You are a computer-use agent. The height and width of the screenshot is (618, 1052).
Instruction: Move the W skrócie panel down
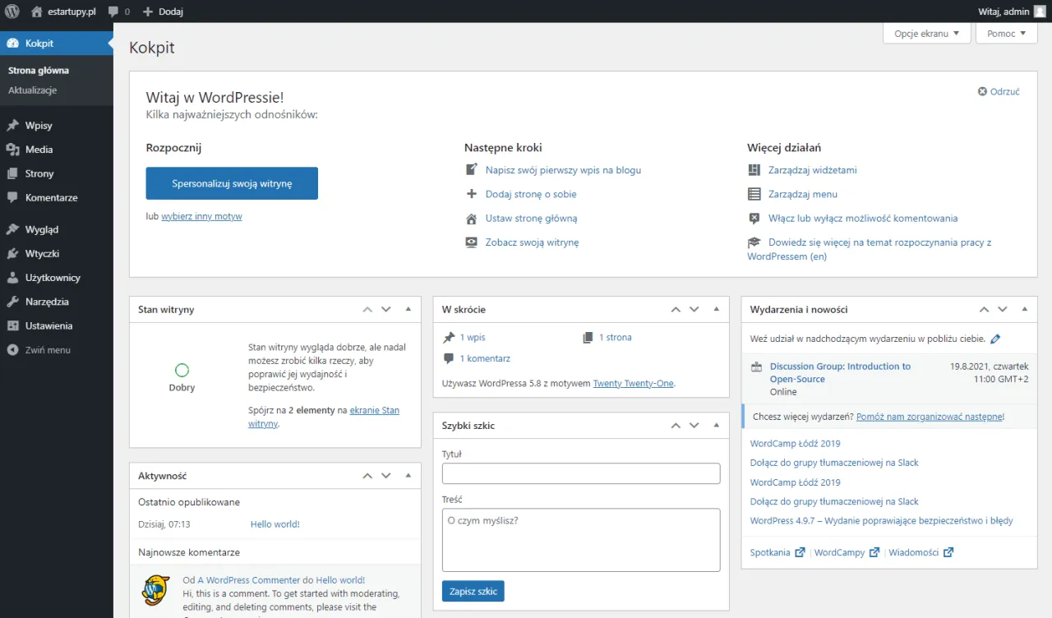[694, 310]
